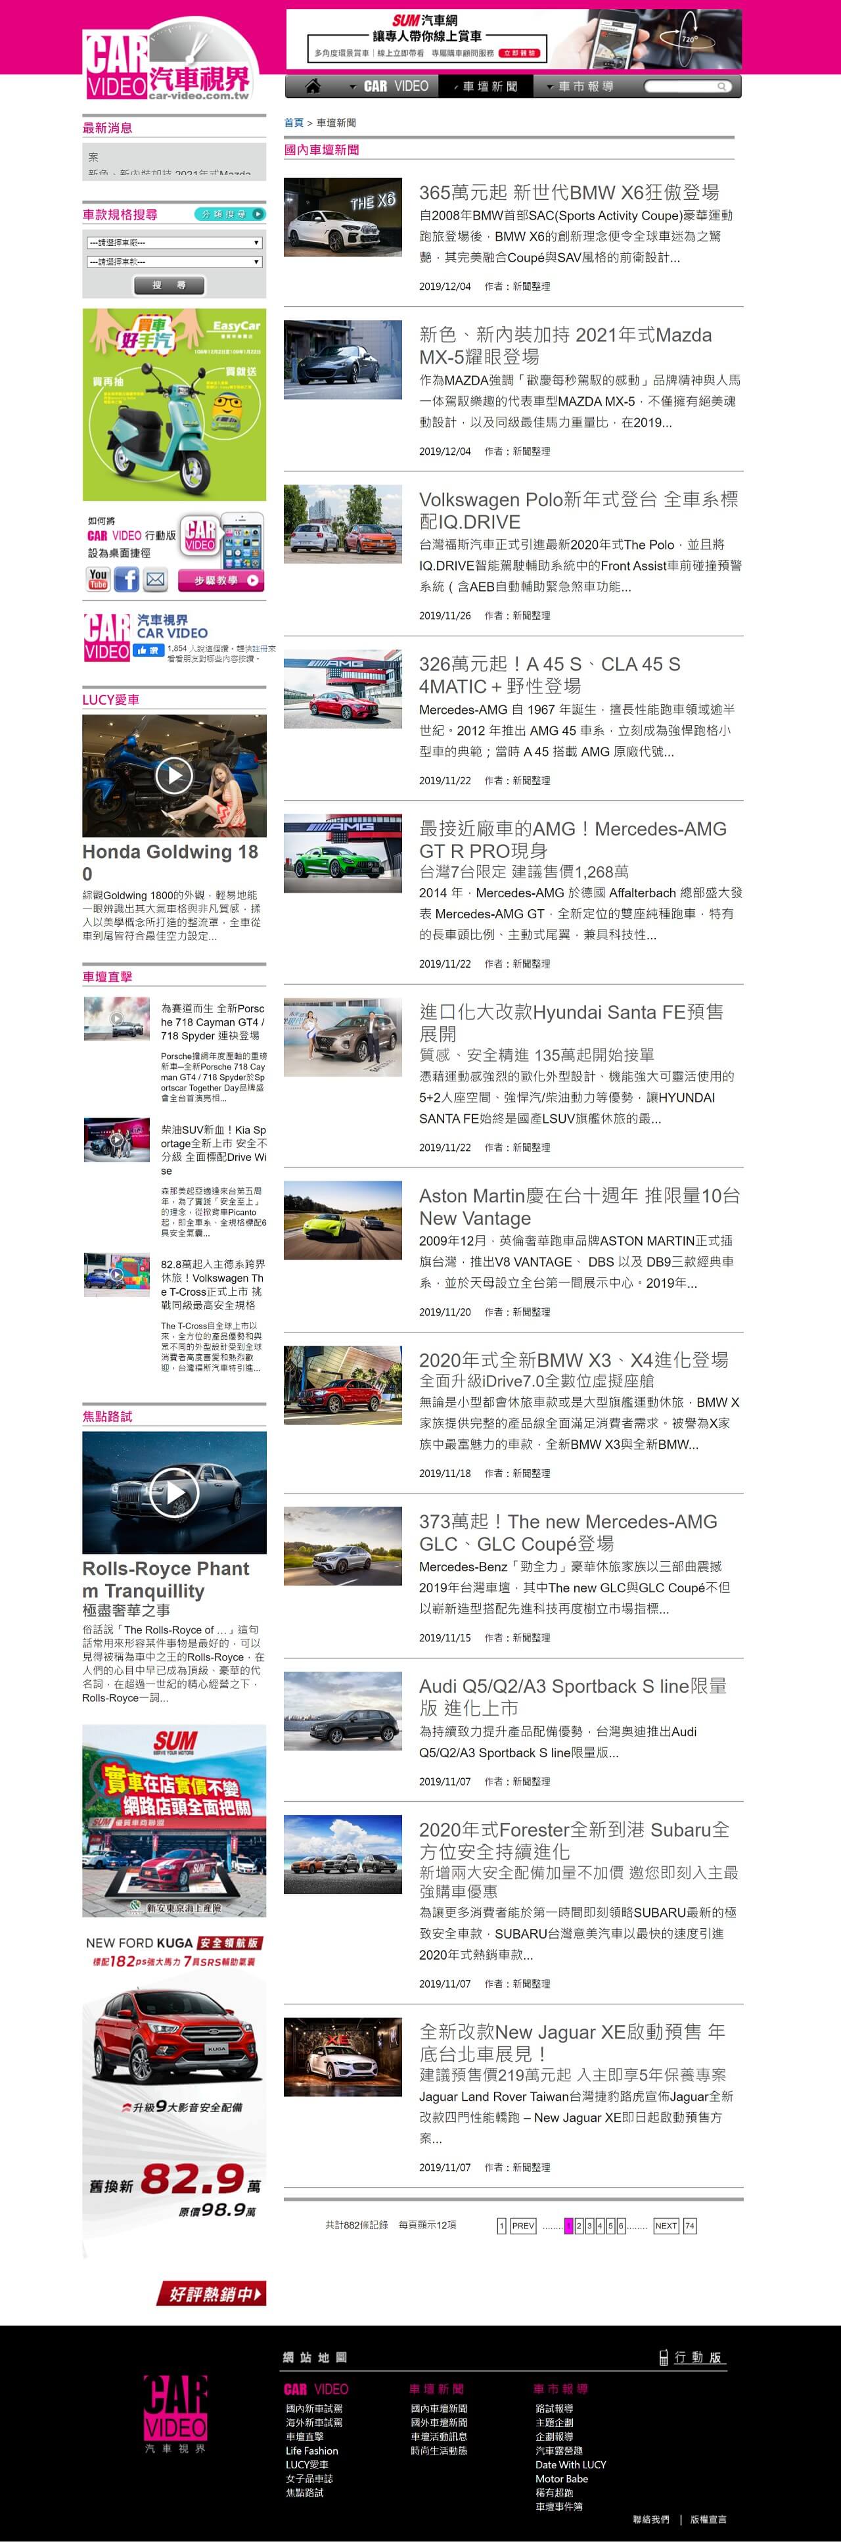Open the Subaru Forester article thumbnail
Viewport: 841px width, 2542px height.
[x=342, y=1853]
